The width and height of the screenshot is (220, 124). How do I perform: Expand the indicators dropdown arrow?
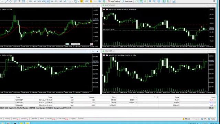pyautogui.click(x=78, y=1)
